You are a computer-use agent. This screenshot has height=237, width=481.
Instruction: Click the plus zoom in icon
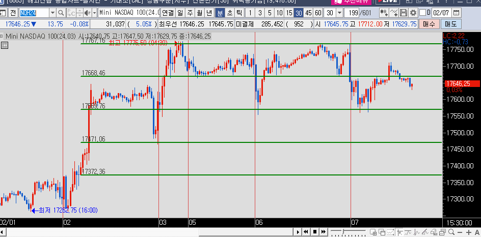pyautogui.click(x=469, y=232)
